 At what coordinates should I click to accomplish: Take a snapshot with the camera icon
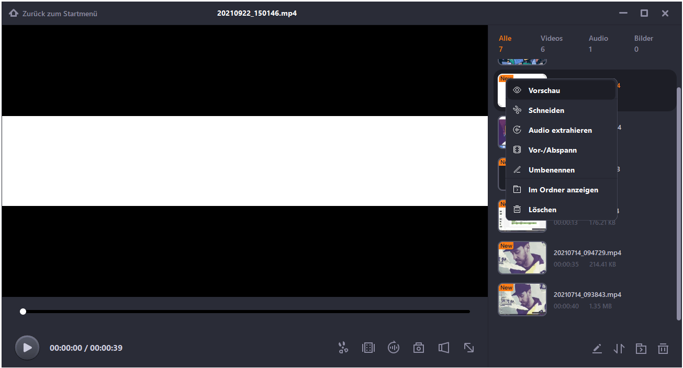[419, 348]
